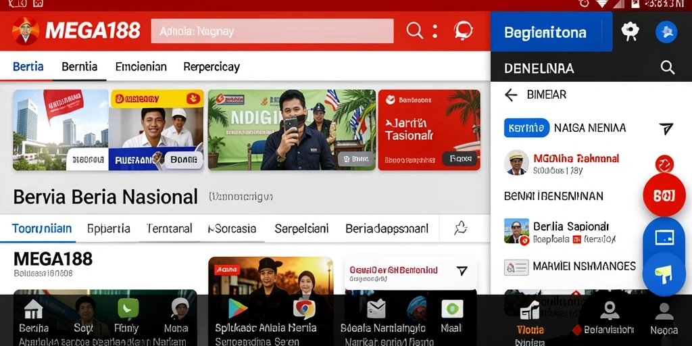Switch to the blue Bertia tab
Viewport: 692px width, 346px height.
point(28,67)
